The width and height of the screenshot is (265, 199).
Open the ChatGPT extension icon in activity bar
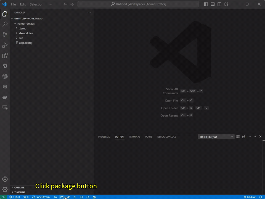click(x=5, y=76)
